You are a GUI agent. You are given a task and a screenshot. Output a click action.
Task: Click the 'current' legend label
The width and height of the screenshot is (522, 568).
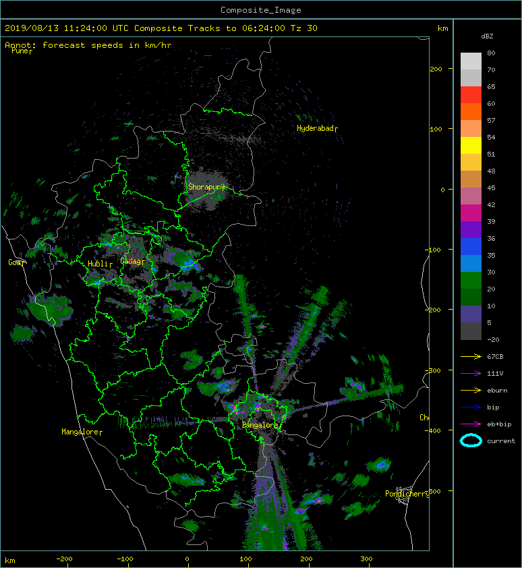click(x=501, y=441)
